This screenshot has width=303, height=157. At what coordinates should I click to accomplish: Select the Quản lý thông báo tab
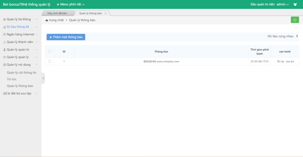(90, 13)
